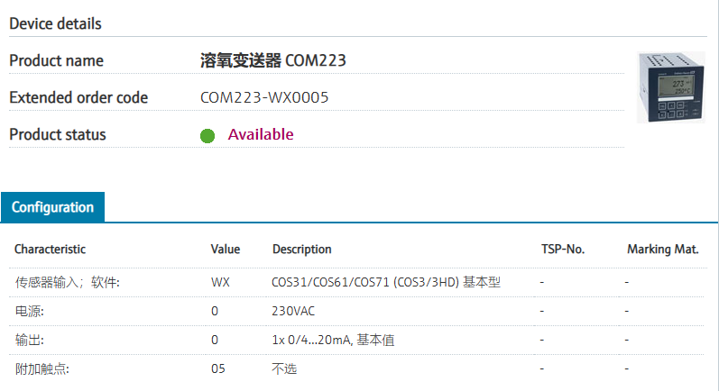Click the Available status link
This screenshot has height=391, width=719.
[x=261, y=134]
